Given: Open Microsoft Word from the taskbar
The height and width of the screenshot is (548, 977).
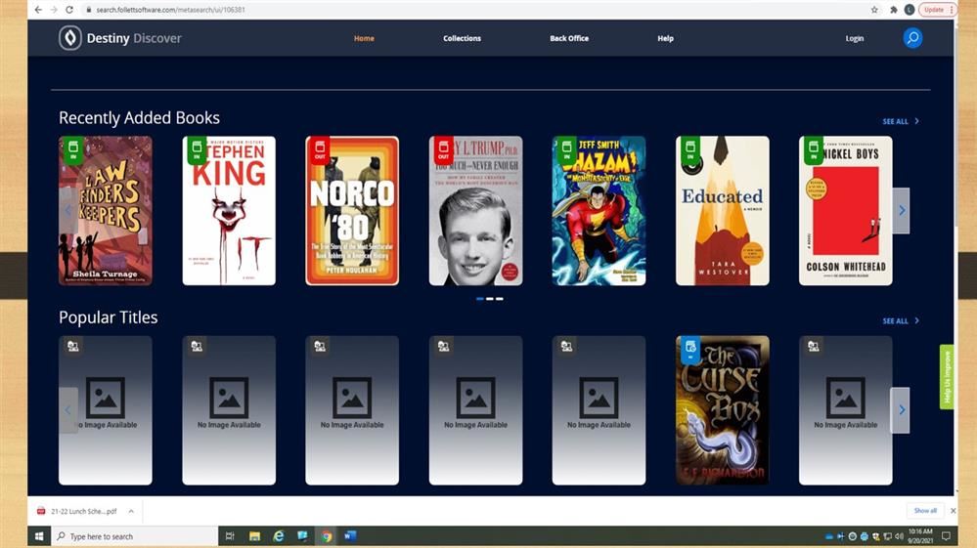Looking at the screenshot, I should point(350,536).
